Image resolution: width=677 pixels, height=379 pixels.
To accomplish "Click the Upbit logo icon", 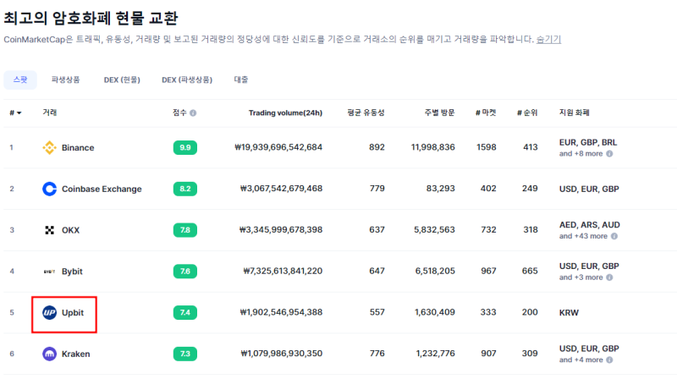I will [x=49, y=312].
